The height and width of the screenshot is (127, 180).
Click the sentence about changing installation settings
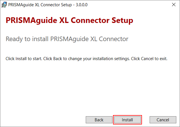pos(86,59)
